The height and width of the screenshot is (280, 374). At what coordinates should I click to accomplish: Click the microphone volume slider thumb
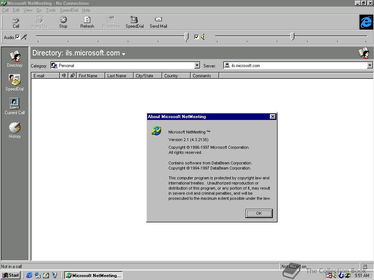point(186,36)
